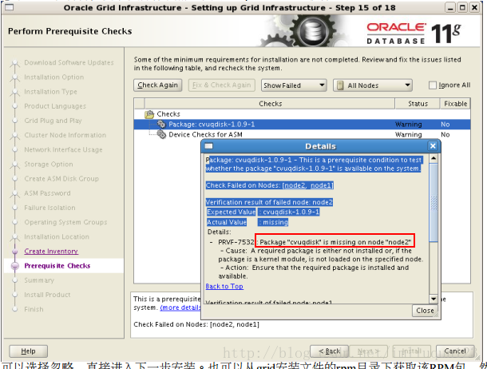Follow the Back to Top link
Screen dimensions: 487x369
coord(224,287)
